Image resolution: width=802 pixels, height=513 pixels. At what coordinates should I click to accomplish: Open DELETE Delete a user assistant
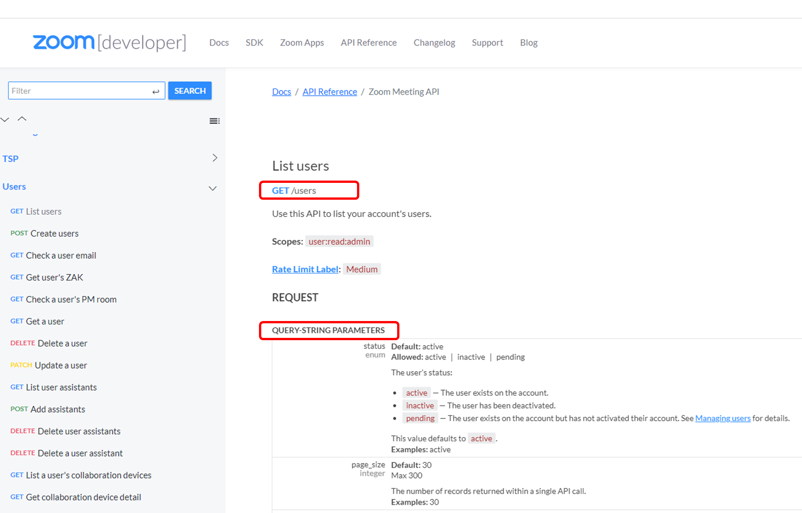click(x=67, y=453)
